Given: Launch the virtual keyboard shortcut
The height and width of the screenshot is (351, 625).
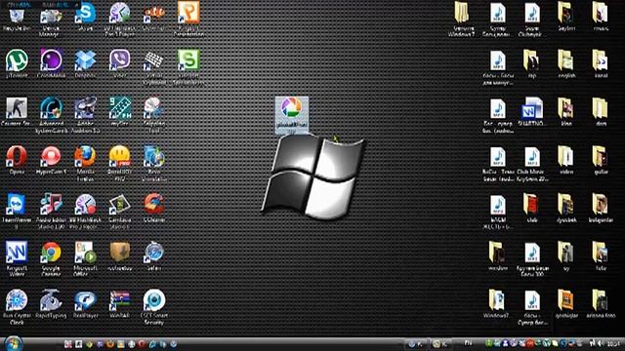Looking at the screenshot, I should coord(154,67).
